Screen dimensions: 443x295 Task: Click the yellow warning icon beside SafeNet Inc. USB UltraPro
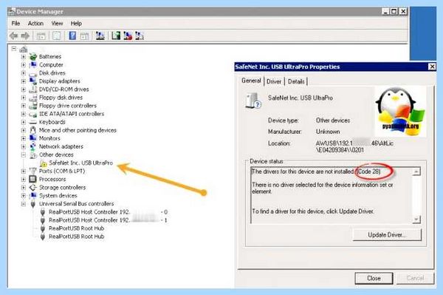44,163
